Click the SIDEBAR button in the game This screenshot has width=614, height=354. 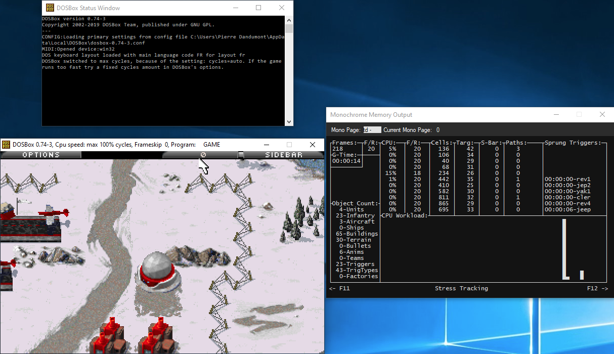point(284,155)
